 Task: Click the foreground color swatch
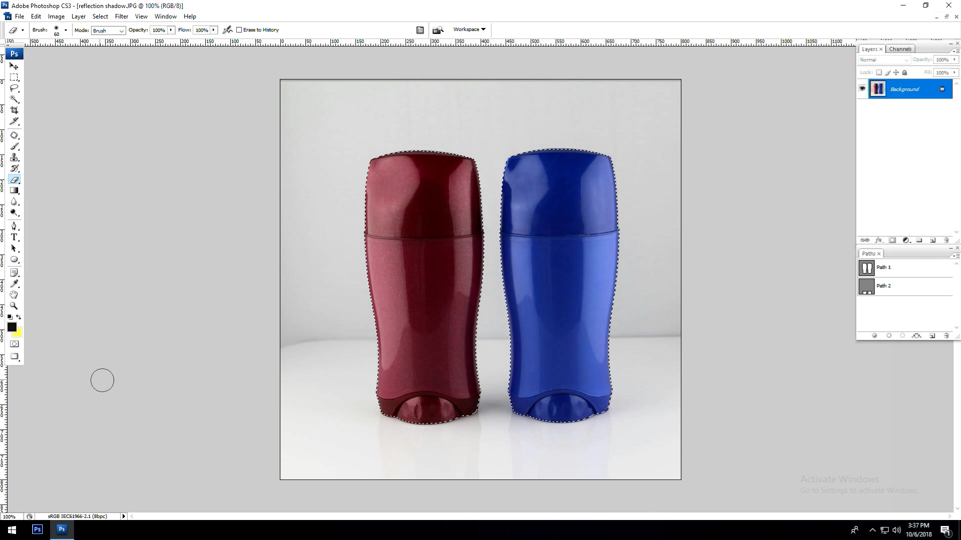click(x=12, y=326)
